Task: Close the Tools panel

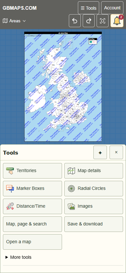Action: [x=116, y=153]
